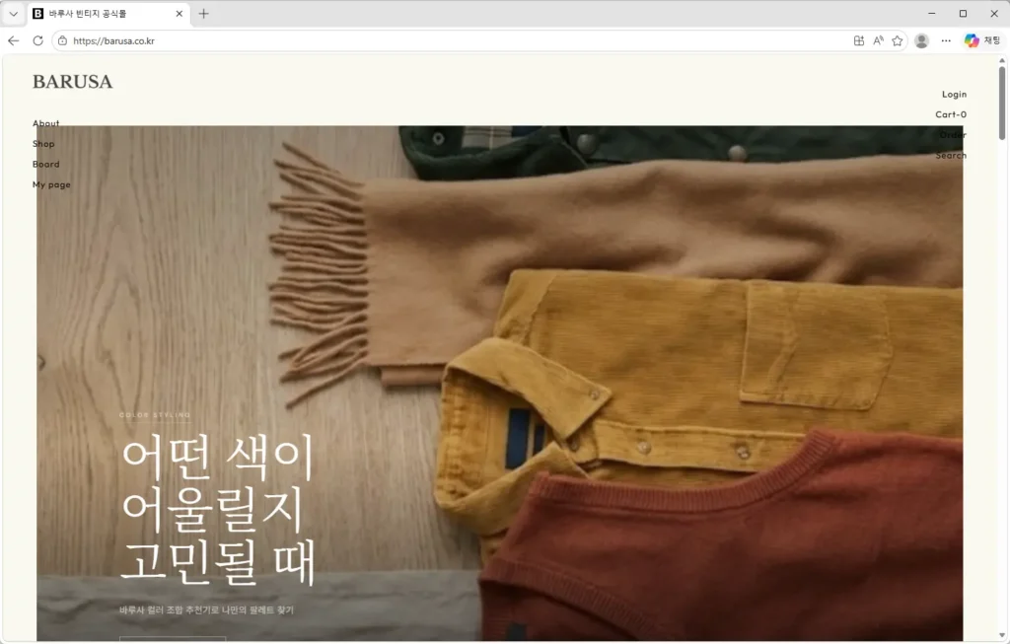Open the Shop menu link
This screenshot has height=644, width=1010.
click(x=43, y=144)
